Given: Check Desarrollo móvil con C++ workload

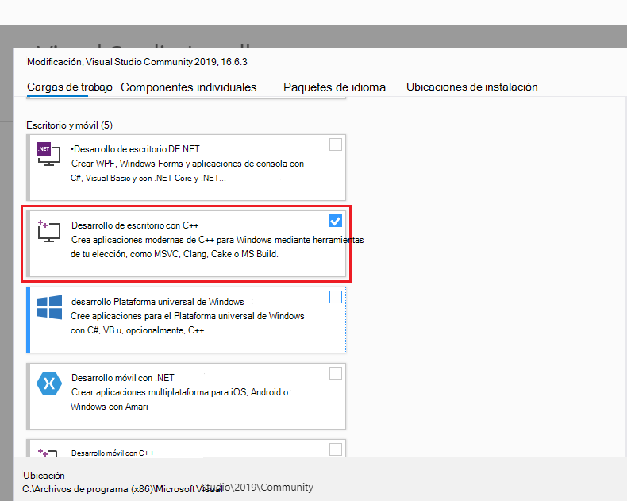Looking at the screenshot, I should point(336,449).
